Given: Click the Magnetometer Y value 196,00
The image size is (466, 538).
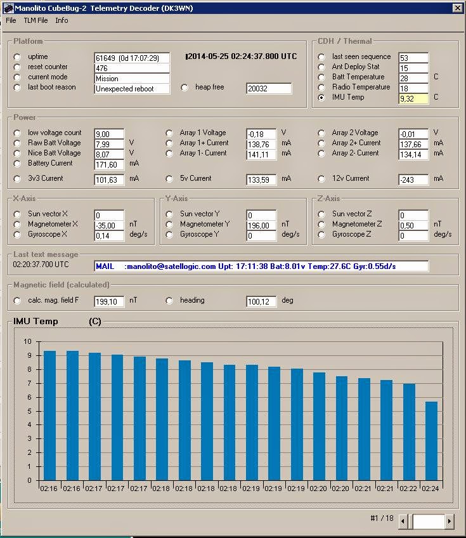Looking at the screenshot, I should pos(261,225).
